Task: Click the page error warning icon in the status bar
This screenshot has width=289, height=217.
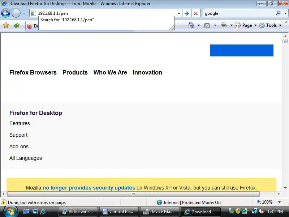Action: coord(3,203)
